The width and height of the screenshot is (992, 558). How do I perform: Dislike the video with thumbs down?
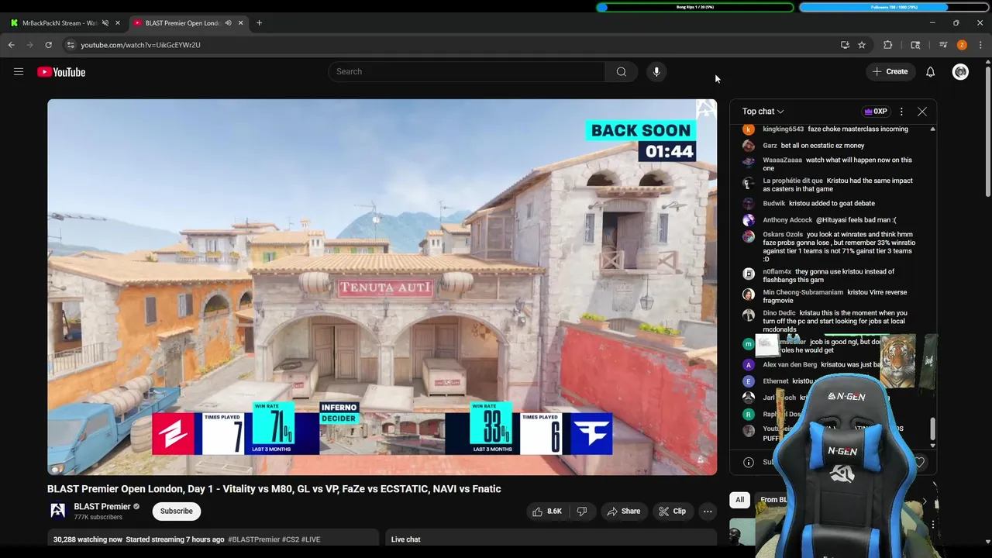(581, 511)
